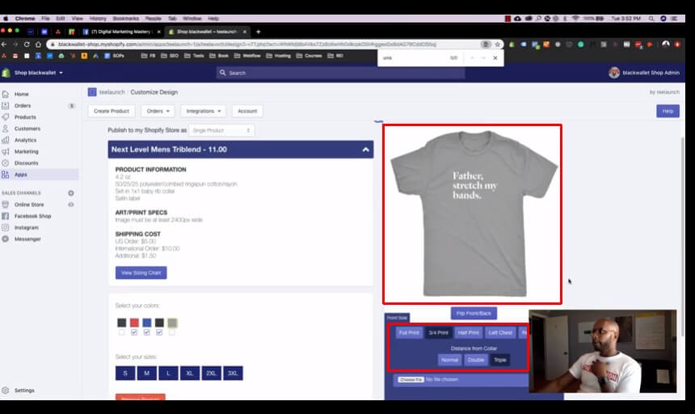Pick the blue color swatch
This screenshot has height=414, width=695.
(147, 323)
